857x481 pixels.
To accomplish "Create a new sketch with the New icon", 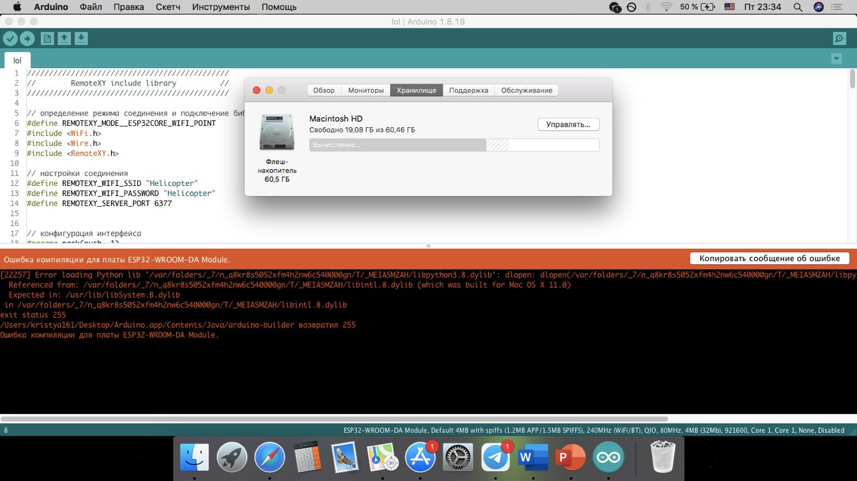I will pyautogui.click(x=48, y=39).
